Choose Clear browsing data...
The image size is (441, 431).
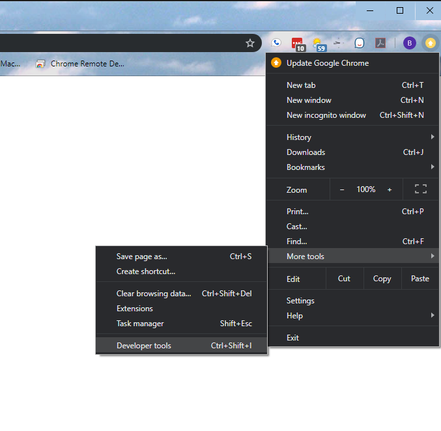click(181, 294)
